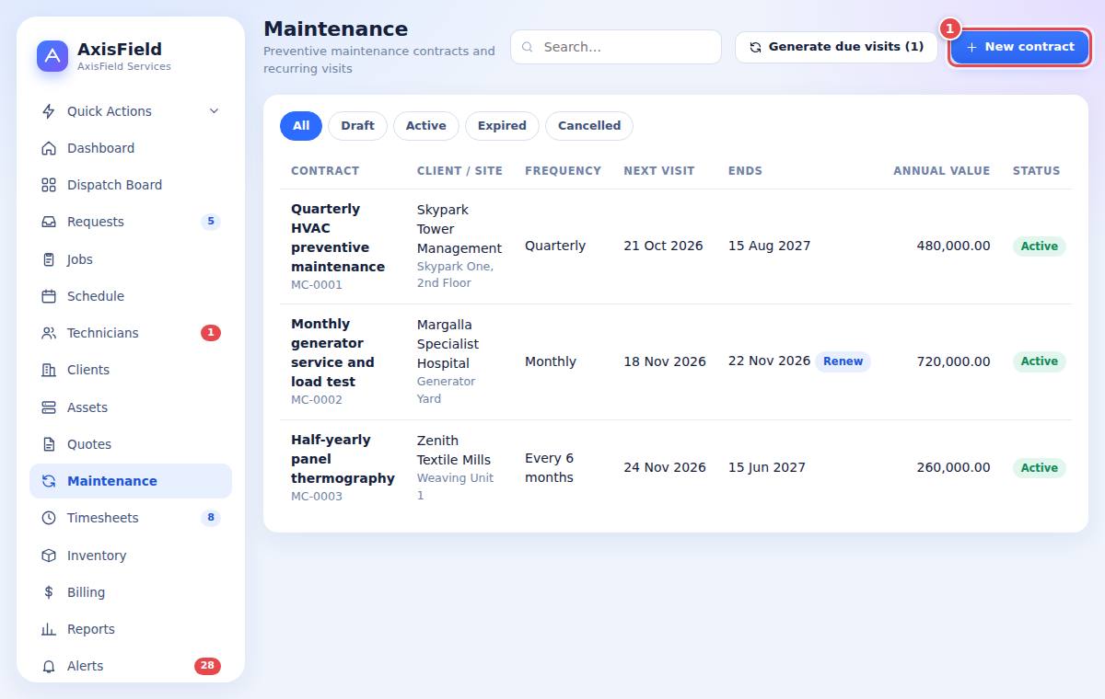Select the All filter tab
This screenshot has width=1105, height=699.
click(301, 126)
